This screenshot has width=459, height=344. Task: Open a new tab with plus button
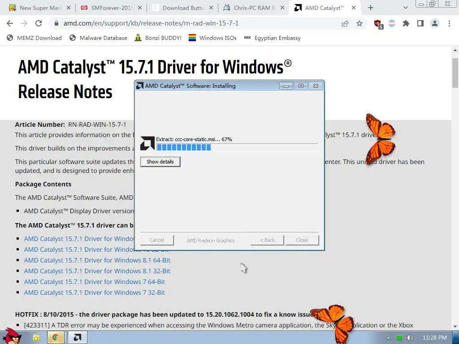click(371, 8)
